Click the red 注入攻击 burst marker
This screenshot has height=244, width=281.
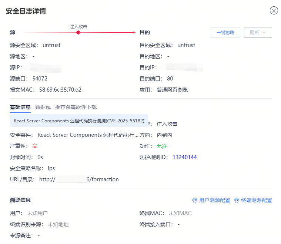(x=78, y=33)
